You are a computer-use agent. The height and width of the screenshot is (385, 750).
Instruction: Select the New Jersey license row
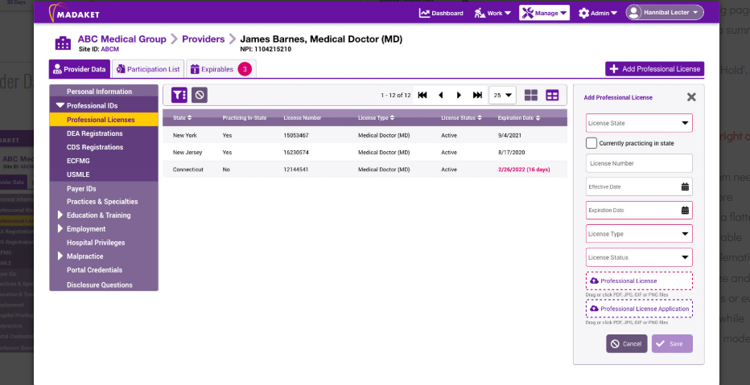coord(365,153)
